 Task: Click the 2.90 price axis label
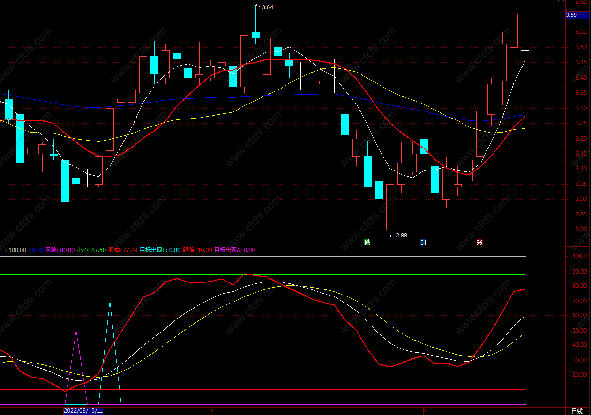point(581,230)
